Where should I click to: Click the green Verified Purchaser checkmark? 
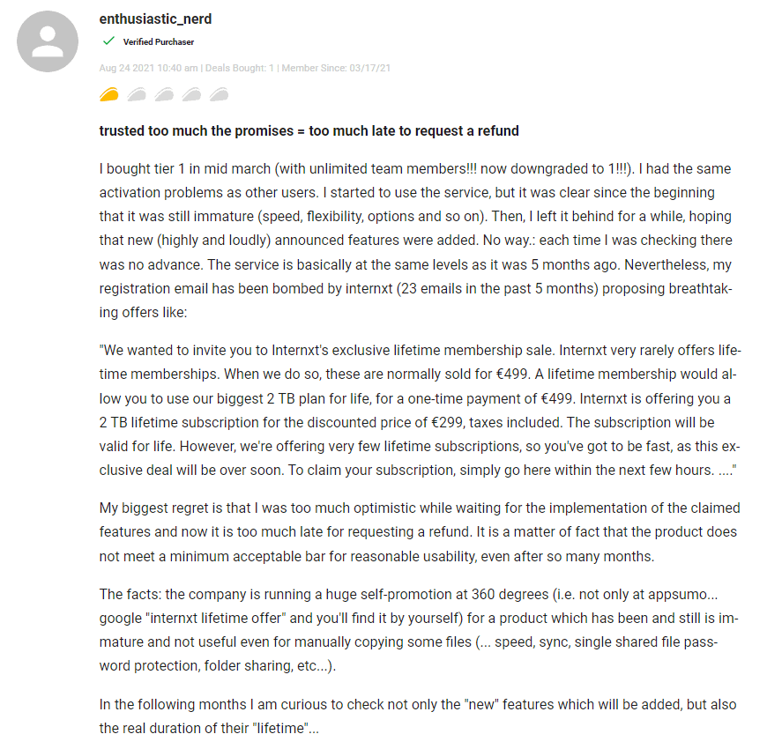[x=108, y=41]
